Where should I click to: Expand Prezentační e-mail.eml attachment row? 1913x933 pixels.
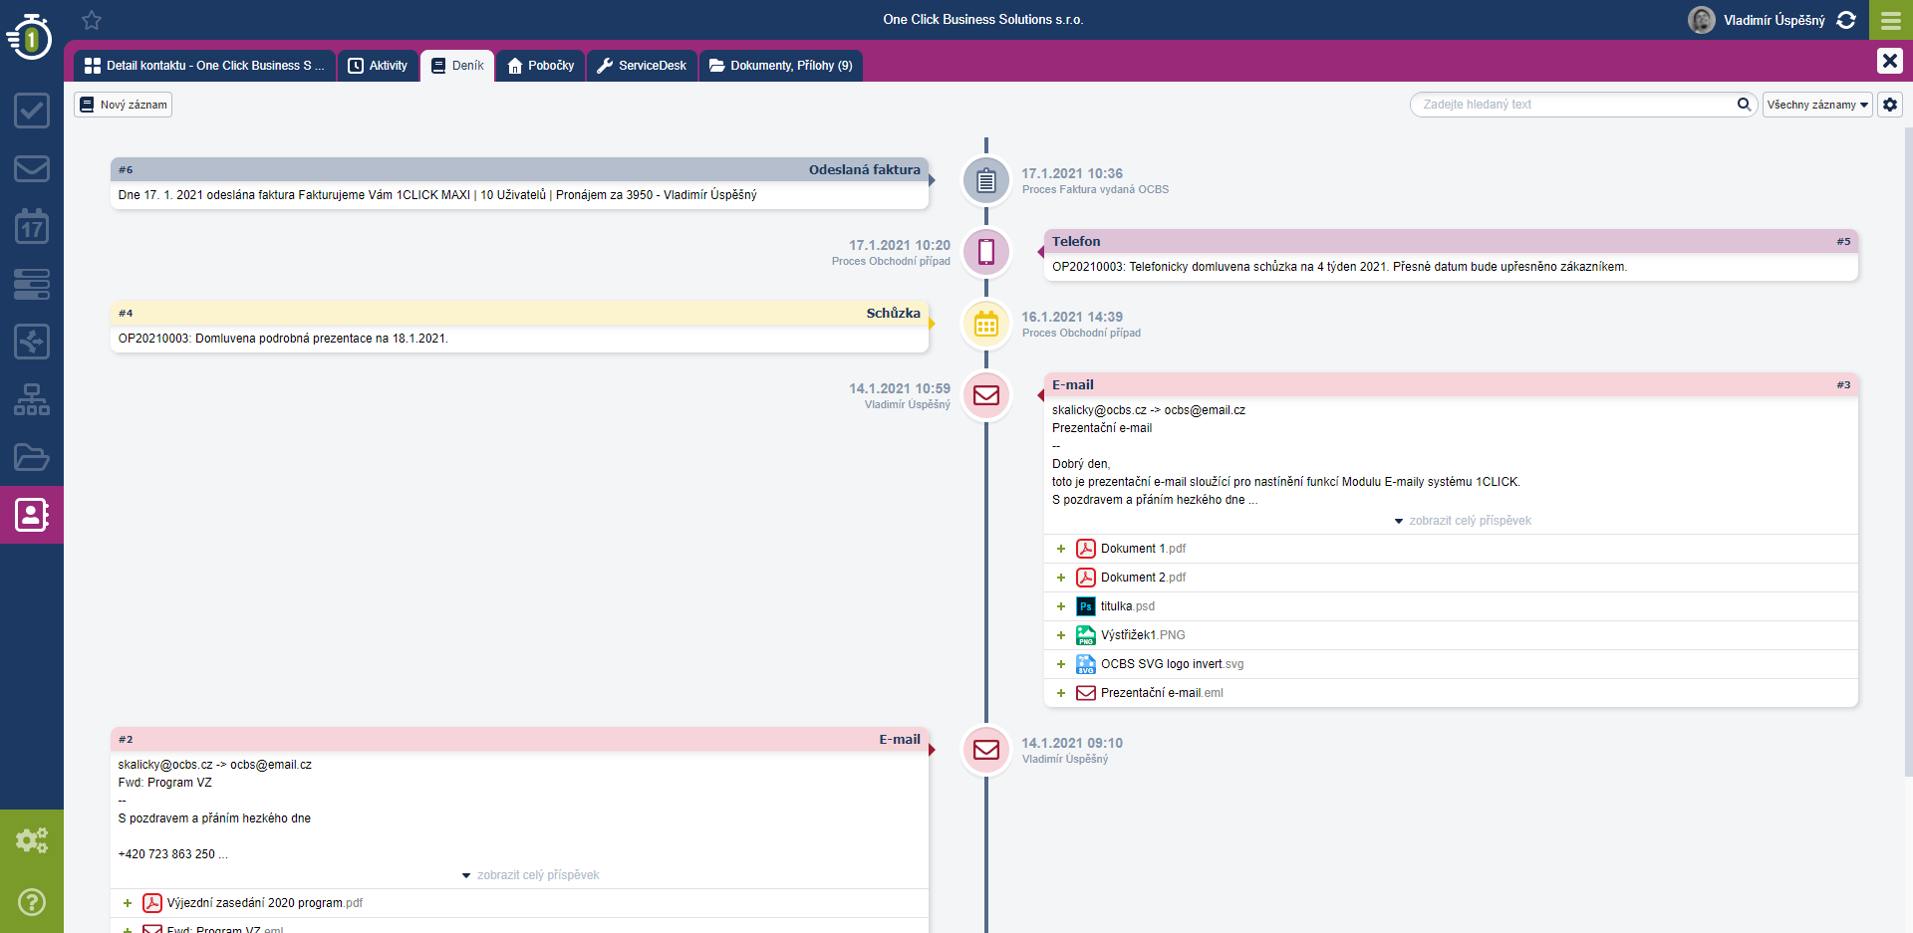coord(1061,693)
